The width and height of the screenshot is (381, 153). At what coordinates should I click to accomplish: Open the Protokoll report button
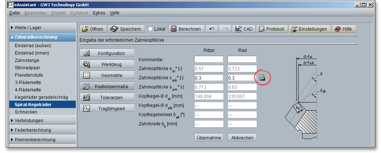(272, 29)
